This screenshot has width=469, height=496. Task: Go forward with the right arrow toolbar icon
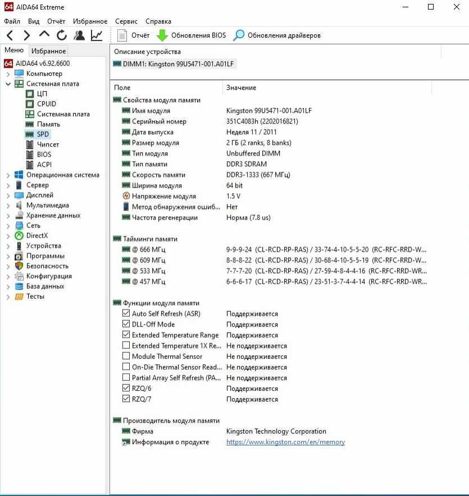click(27, 35)
